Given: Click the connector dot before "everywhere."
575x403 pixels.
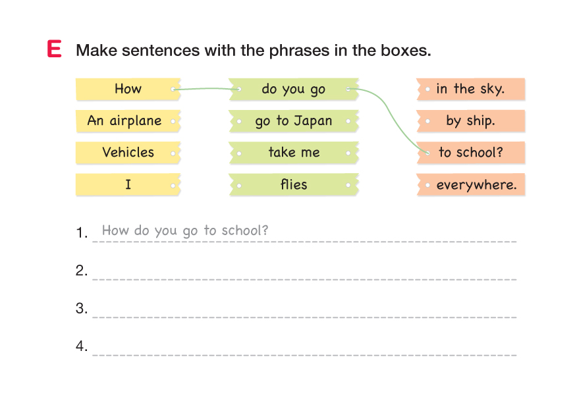Looking at the screenshot, I should pos(428,185).
